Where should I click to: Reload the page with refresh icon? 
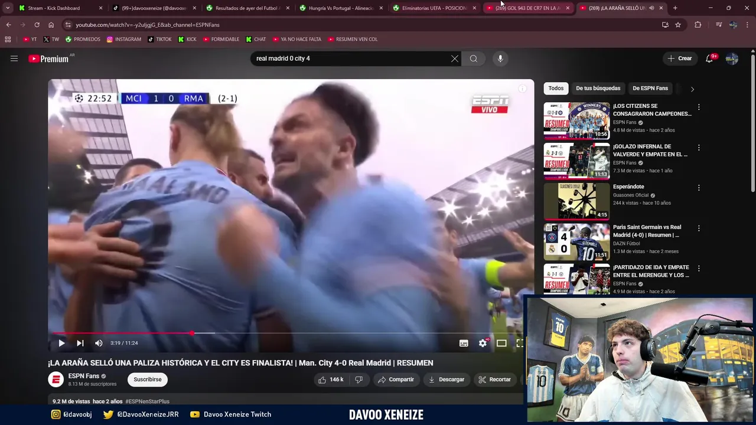[x=37, y=25]
